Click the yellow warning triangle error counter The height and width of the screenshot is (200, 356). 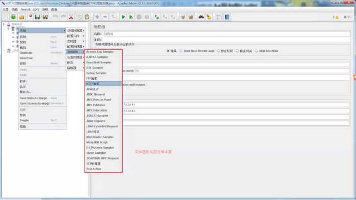[337, 17]
